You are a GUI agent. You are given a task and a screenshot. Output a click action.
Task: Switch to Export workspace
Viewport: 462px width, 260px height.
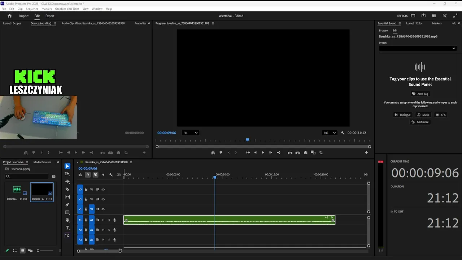click(50, 16)
